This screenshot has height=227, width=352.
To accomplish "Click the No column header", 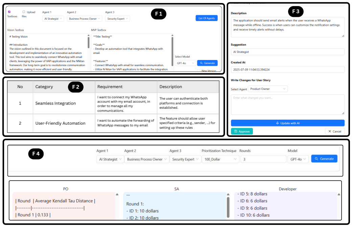I will [20, 87].
